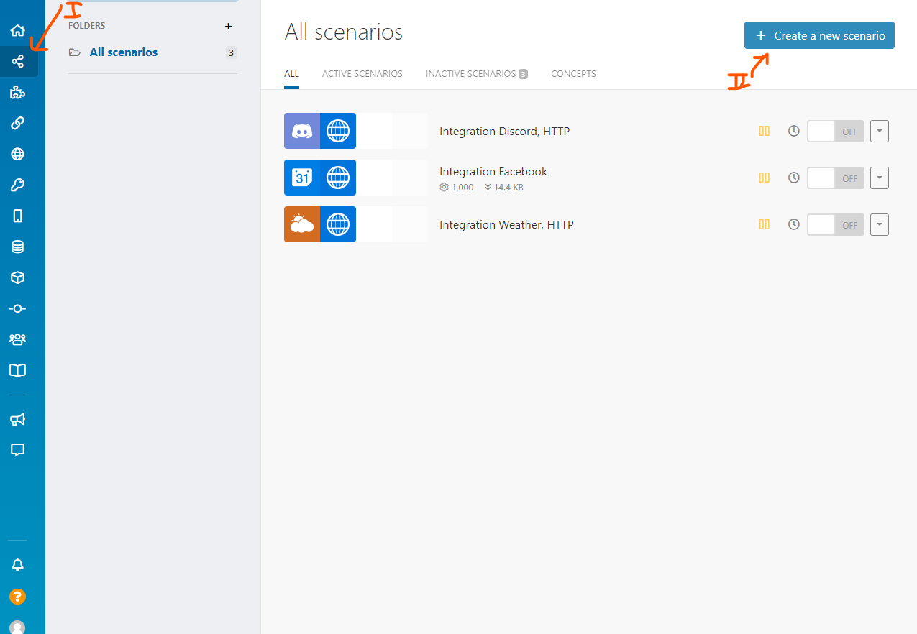This screenshot has height=634, width=917.
Task: Expand options dropdown for Integration Discord scenario
Action: (x=880, y=132)
